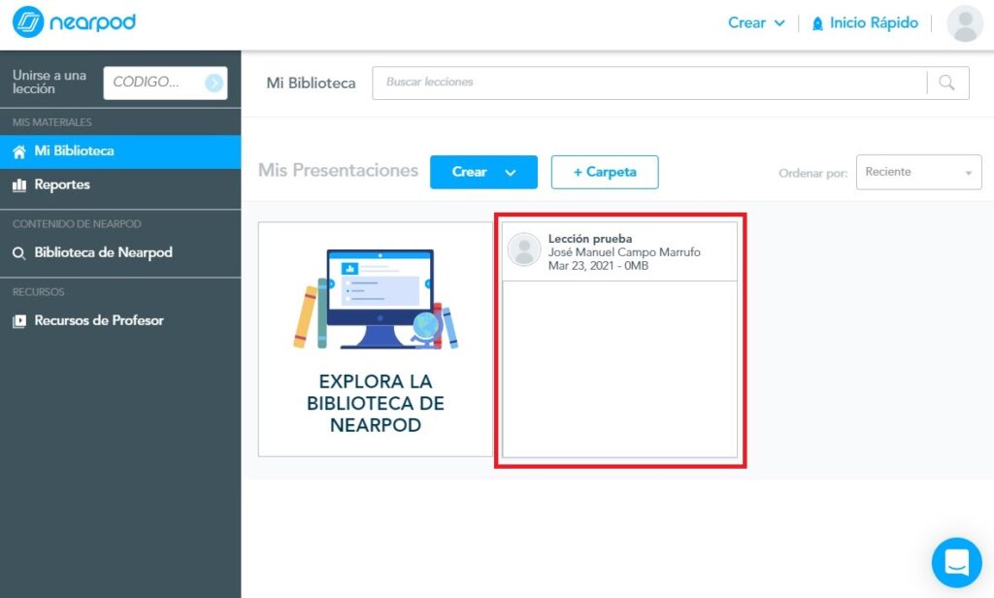Image resolution: width=994 pixels, height=598 pixels.
Task: Click the Recursos de Profesor play icon
Action: [19, 320]
